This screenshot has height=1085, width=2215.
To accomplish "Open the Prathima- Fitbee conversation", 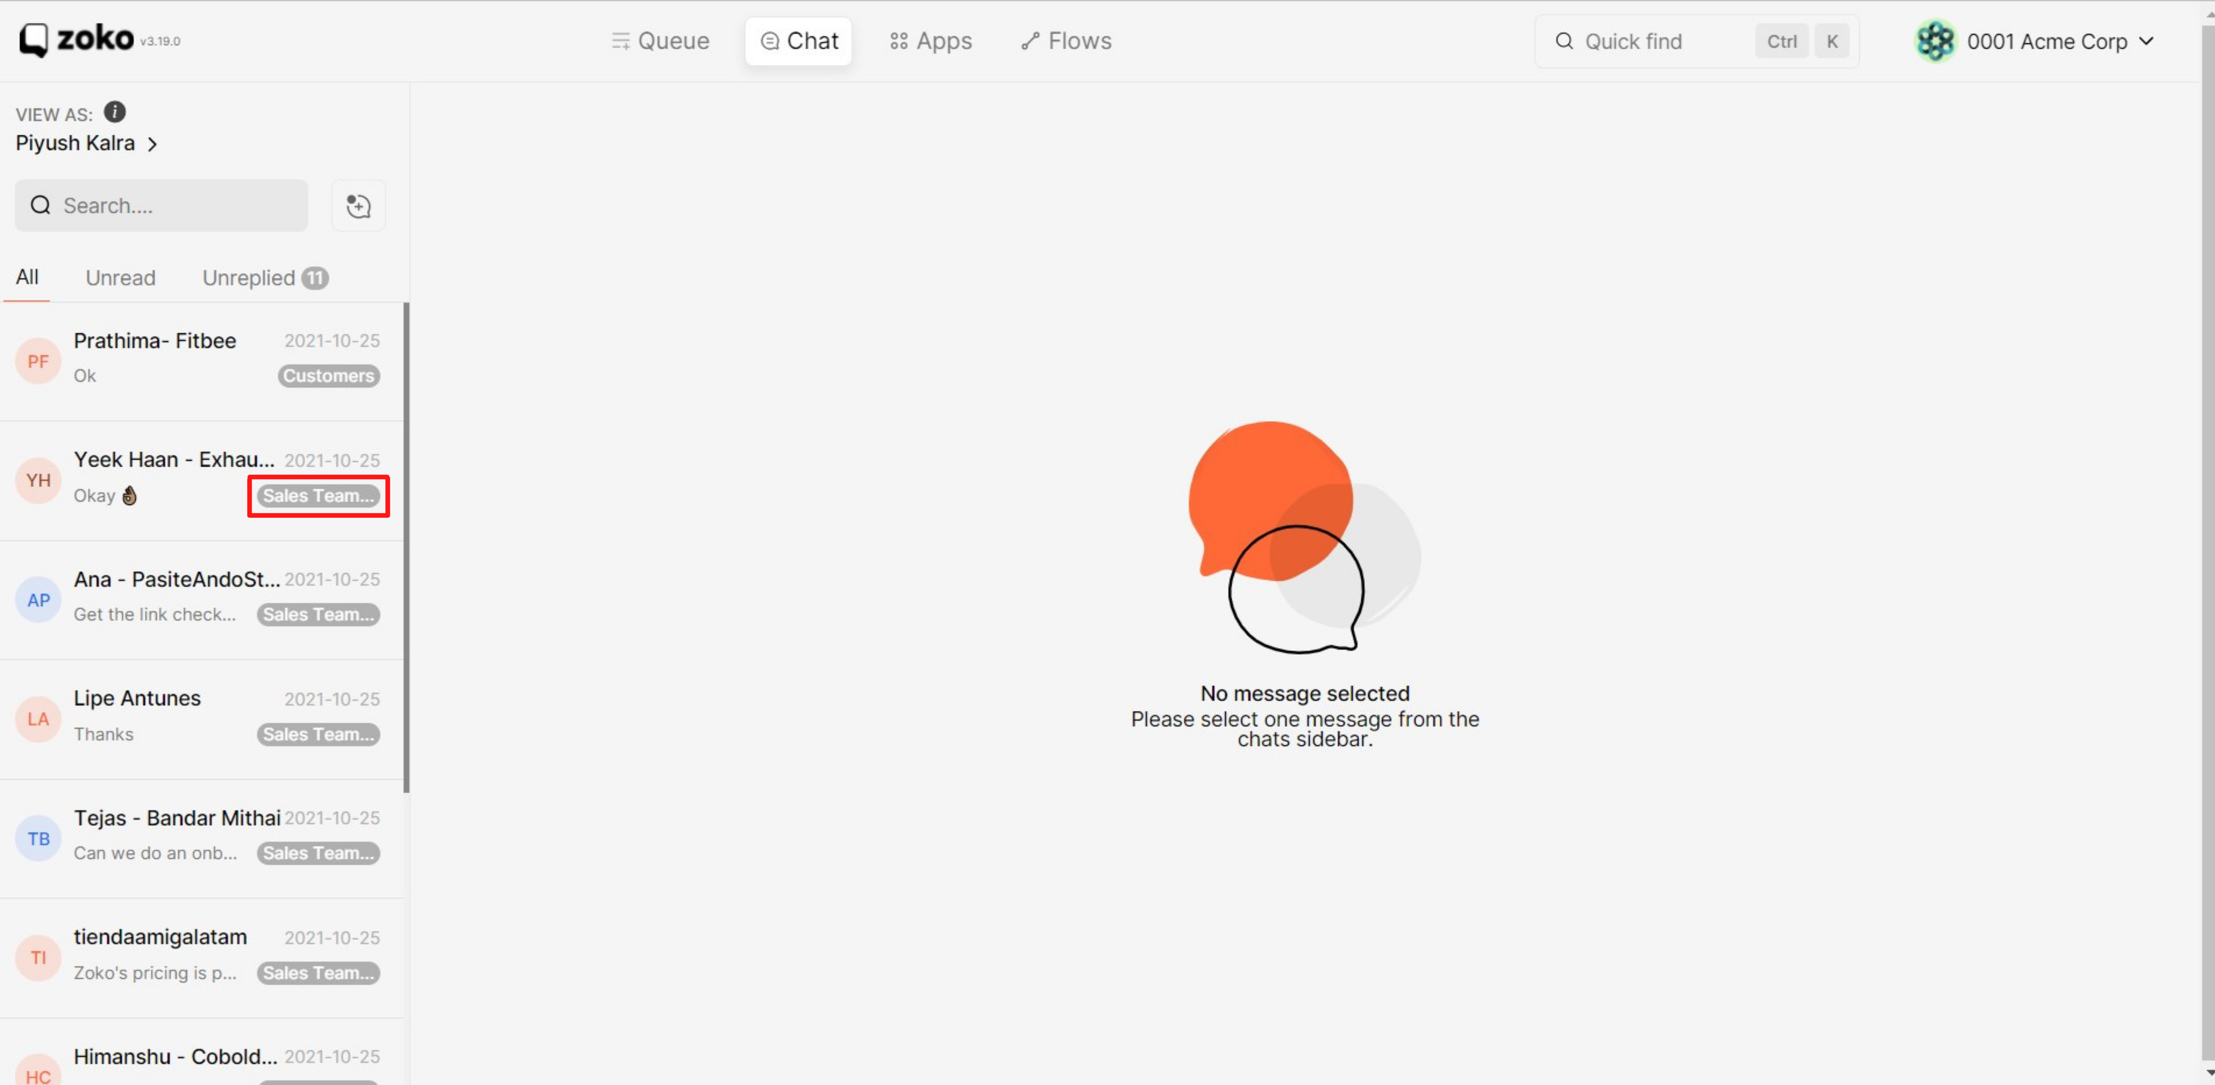I will (x=202, y=361).
